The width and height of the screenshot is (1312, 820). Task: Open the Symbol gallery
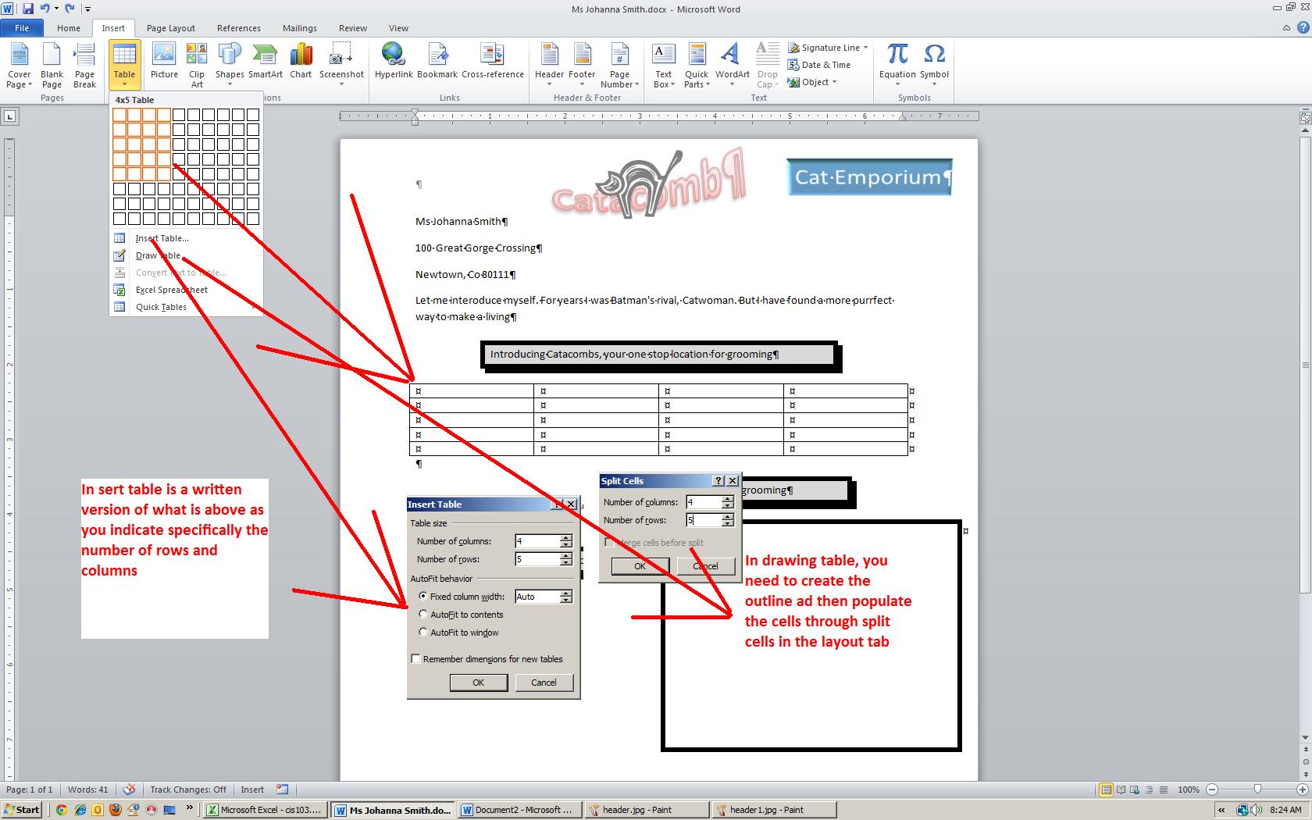pos(934,66)
